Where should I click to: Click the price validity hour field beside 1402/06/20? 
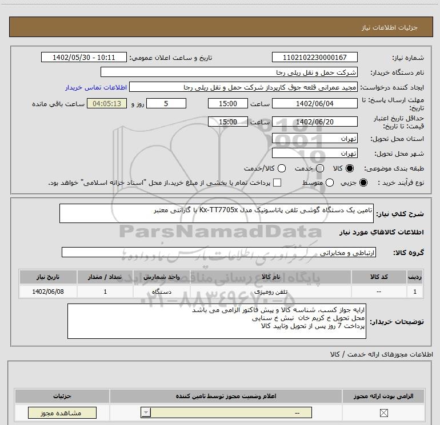click(x=228, y=122)
